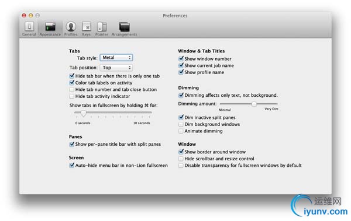
Task: Close the Preferences window with red button
Action: (24, 15)
